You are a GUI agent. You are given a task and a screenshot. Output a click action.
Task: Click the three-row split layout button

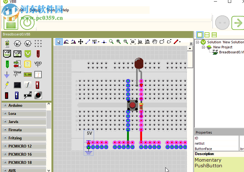point(214,35)
